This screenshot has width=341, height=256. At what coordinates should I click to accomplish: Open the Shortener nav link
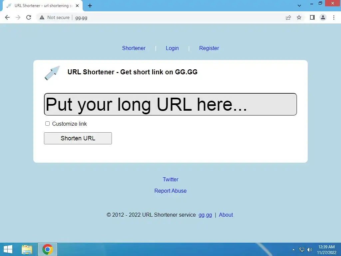click(x=134, y=48)
